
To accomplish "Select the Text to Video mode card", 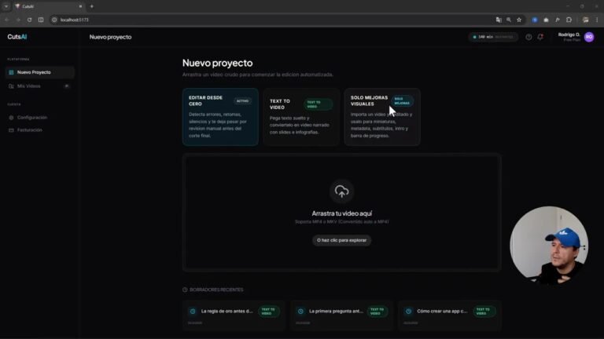I will [301, 117].
